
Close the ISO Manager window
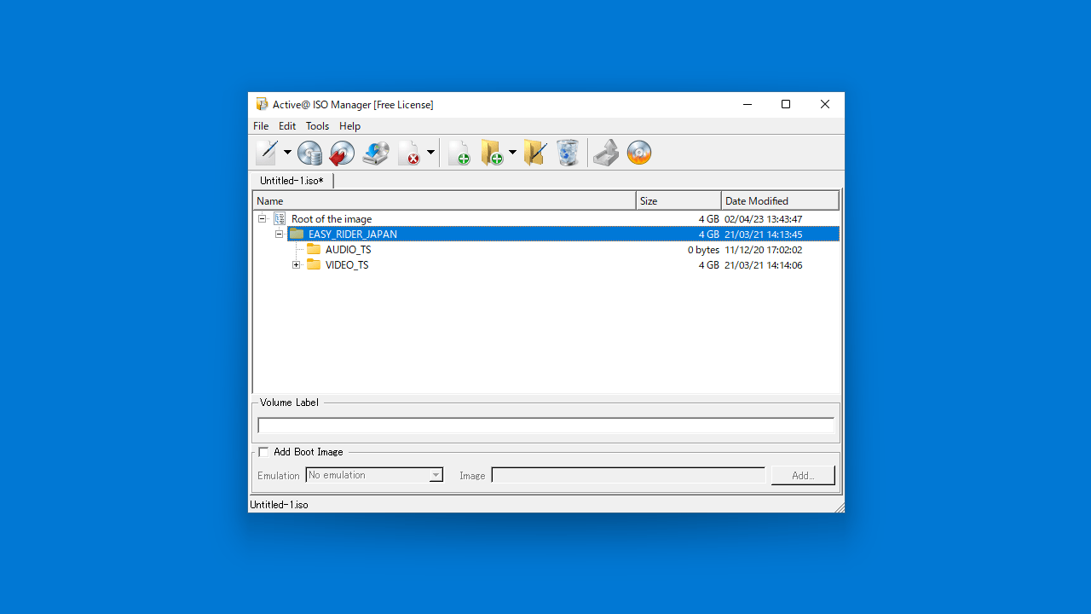pyautogui.click(x=825, y=105)
